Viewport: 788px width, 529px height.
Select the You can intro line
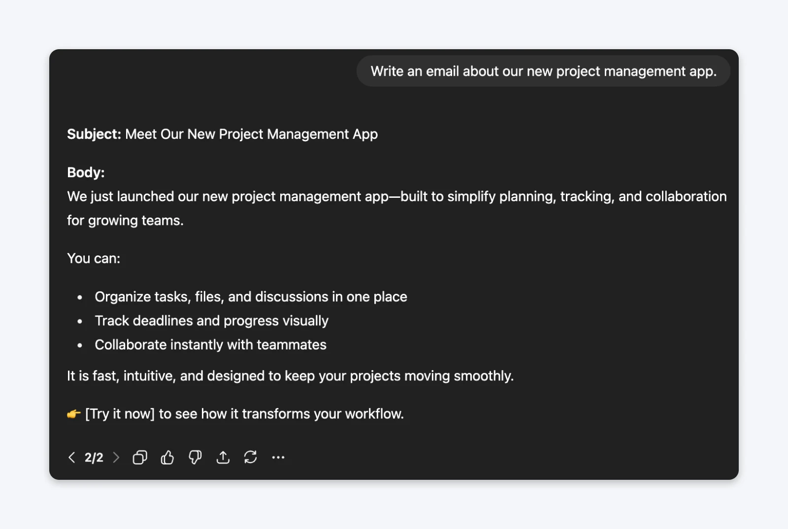[x=93, y=258]
